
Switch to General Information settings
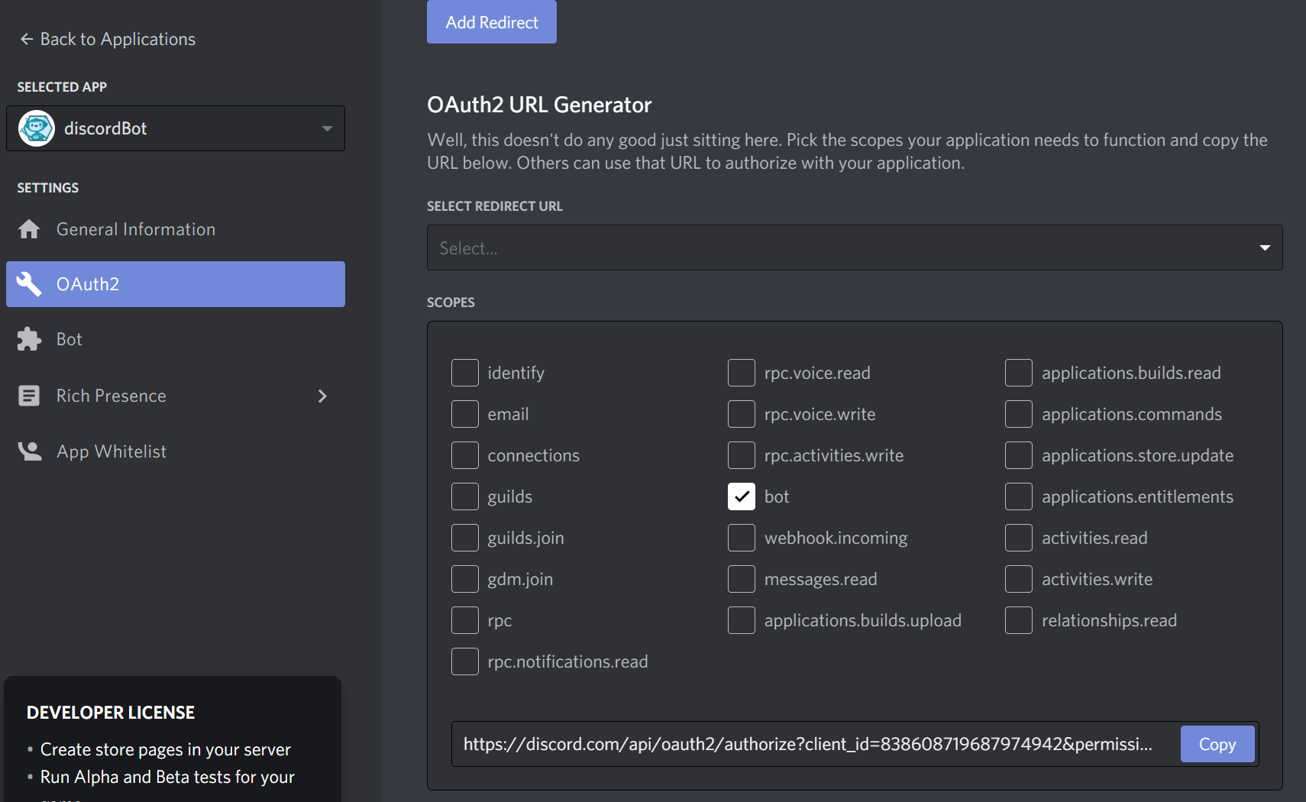(x=135, y=228)
